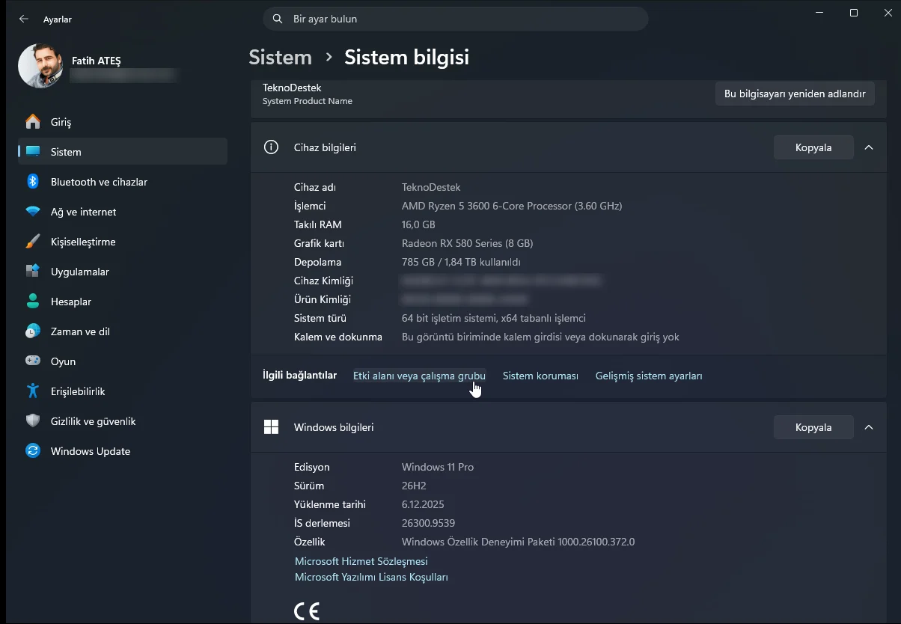This screenshot has width=901, height=624.
Task: Click the Windows 11 Pro edition value
Action: coord(438,467)
